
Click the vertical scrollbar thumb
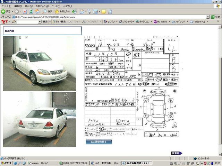pyautogui.click(x=220, y=101)
